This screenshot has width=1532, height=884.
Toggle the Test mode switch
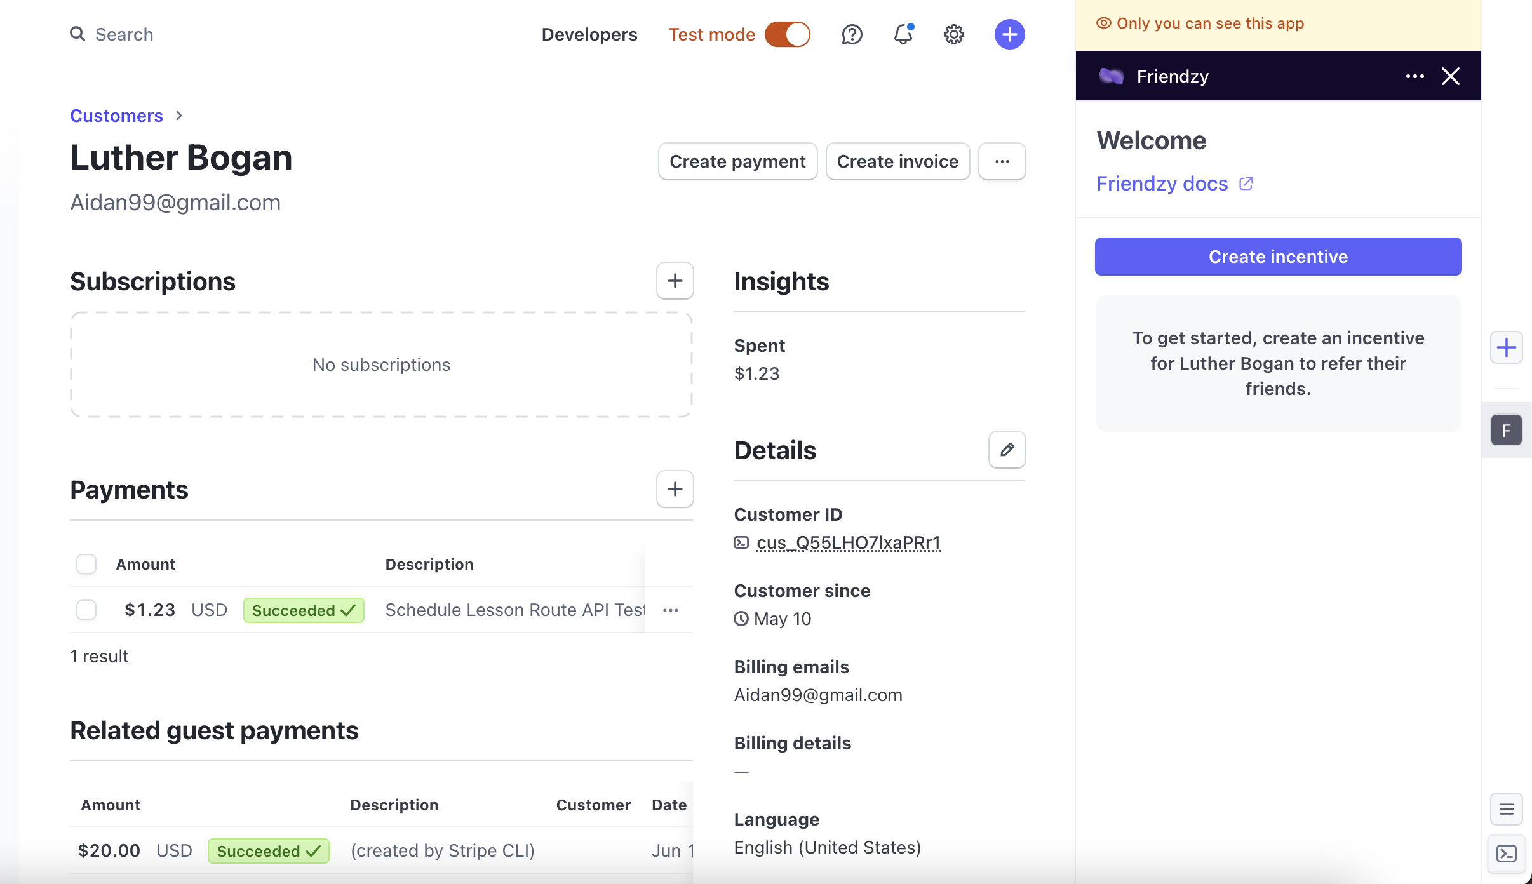coord(787,34)
